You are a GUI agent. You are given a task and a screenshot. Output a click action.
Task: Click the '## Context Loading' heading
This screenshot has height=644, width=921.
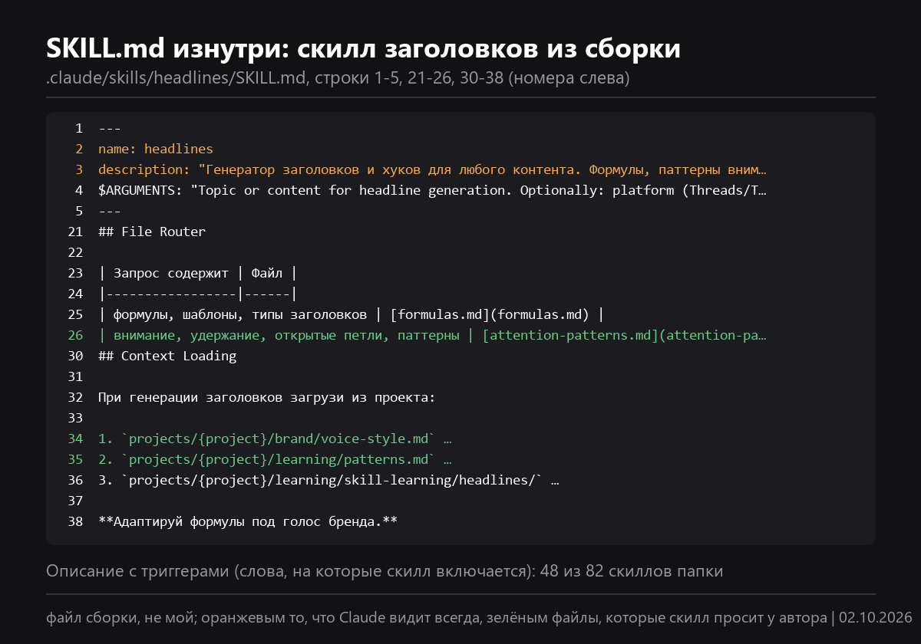point(167,356)
